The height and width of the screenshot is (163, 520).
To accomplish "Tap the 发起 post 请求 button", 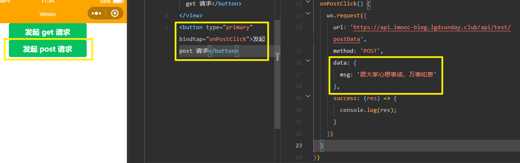I will pyautogui.click(x=48, y=49).
